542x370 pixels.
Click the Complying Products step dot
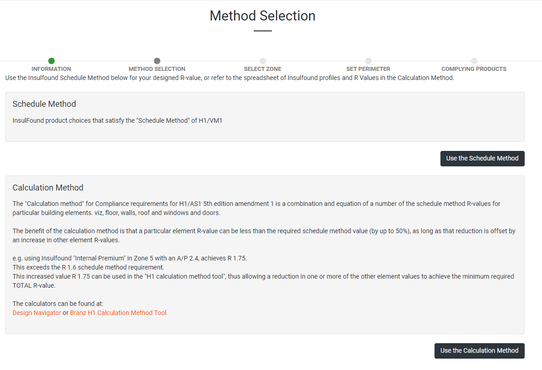[474, 61]
